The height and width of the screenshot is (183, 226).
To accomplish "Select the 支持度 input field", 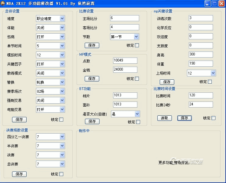I will pyautogui.click(x=201, y=45).
